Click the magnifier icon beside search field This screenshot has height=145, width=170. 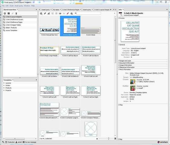[x=76, y=13]
